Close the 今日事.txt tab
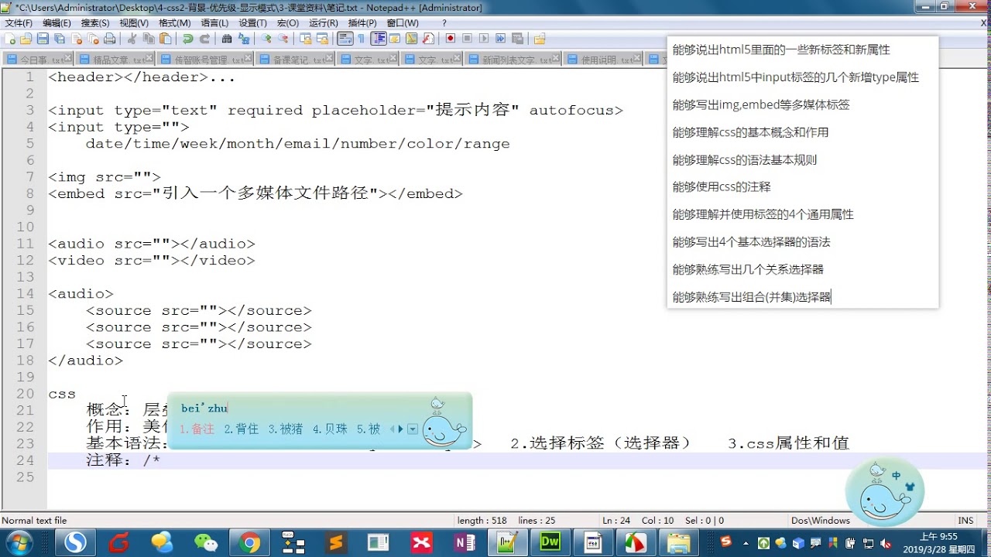 (x=68, y=58)
